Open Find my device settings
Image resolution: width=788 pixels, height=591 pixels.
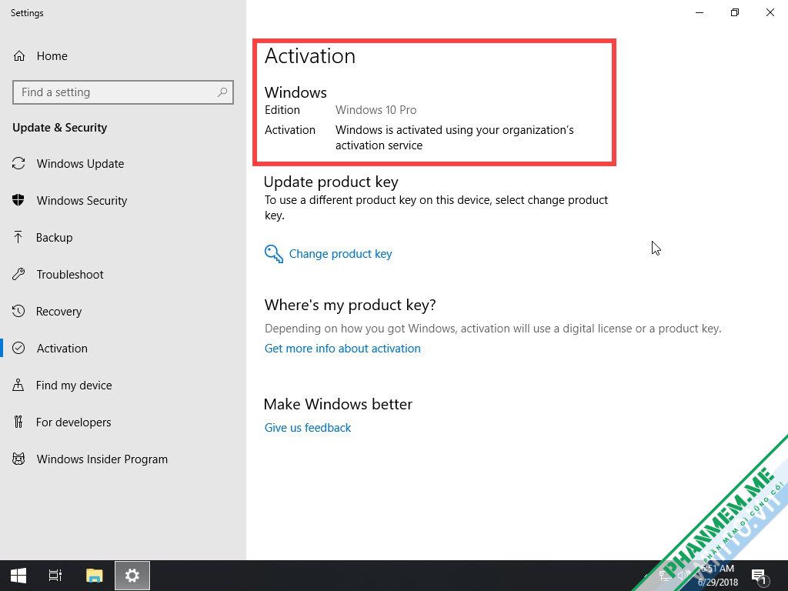coord(74,386)
